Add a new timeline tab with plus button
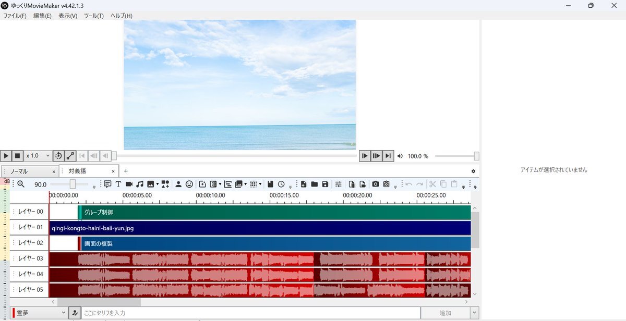This screenshot has height=321, width=626. [126, 171]
